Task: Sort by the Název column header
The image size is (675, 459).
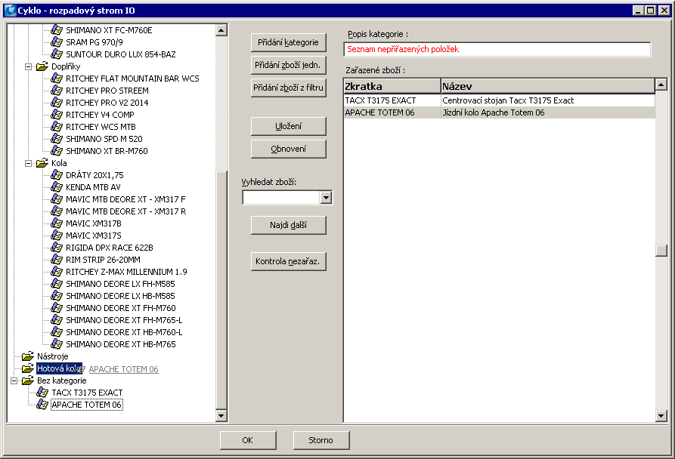Action: pyautogui.click(x=548, y=86)
